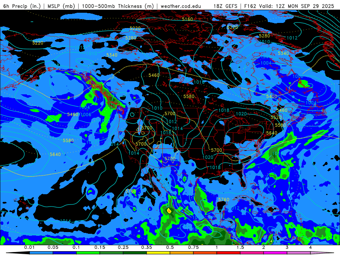Image resolution: width=340 pixels, height=255 pixels.
Task: Select the orange 0.5–0.75 legend swatch
Action: pos(182,253)
